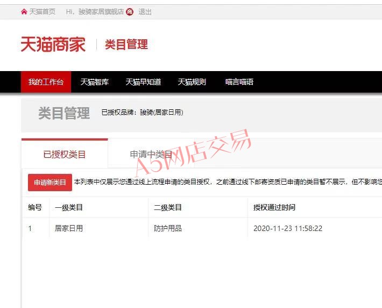
Task: Click the 已授权品牌：骏骑(居家日用) text
Action: pyautogui.click(x=142, y=113)
